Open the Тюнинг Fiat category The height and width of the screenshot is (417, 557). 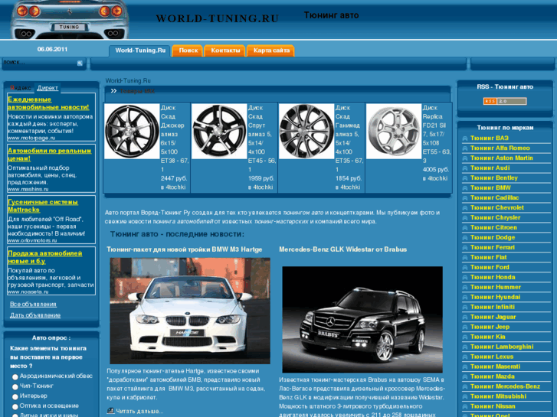[489, 257]
